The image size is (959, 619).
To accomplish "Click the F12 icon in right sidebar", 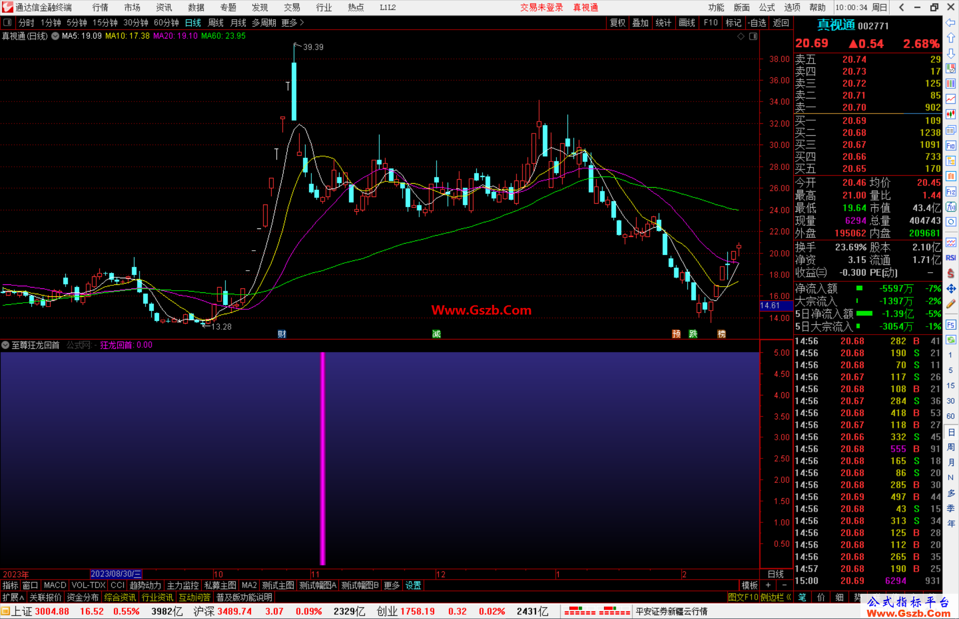I will point(951,192).
